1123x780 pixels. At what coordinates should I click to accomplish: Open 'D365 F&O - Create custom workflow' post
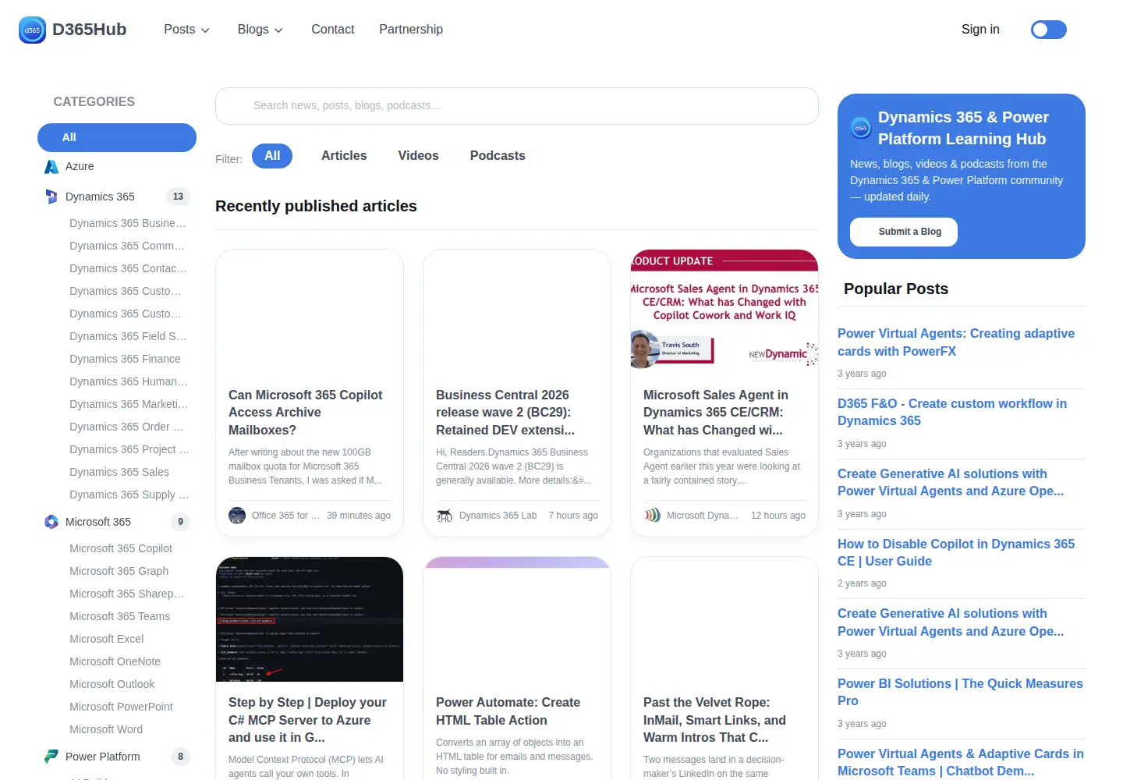[x=952, y=412]
